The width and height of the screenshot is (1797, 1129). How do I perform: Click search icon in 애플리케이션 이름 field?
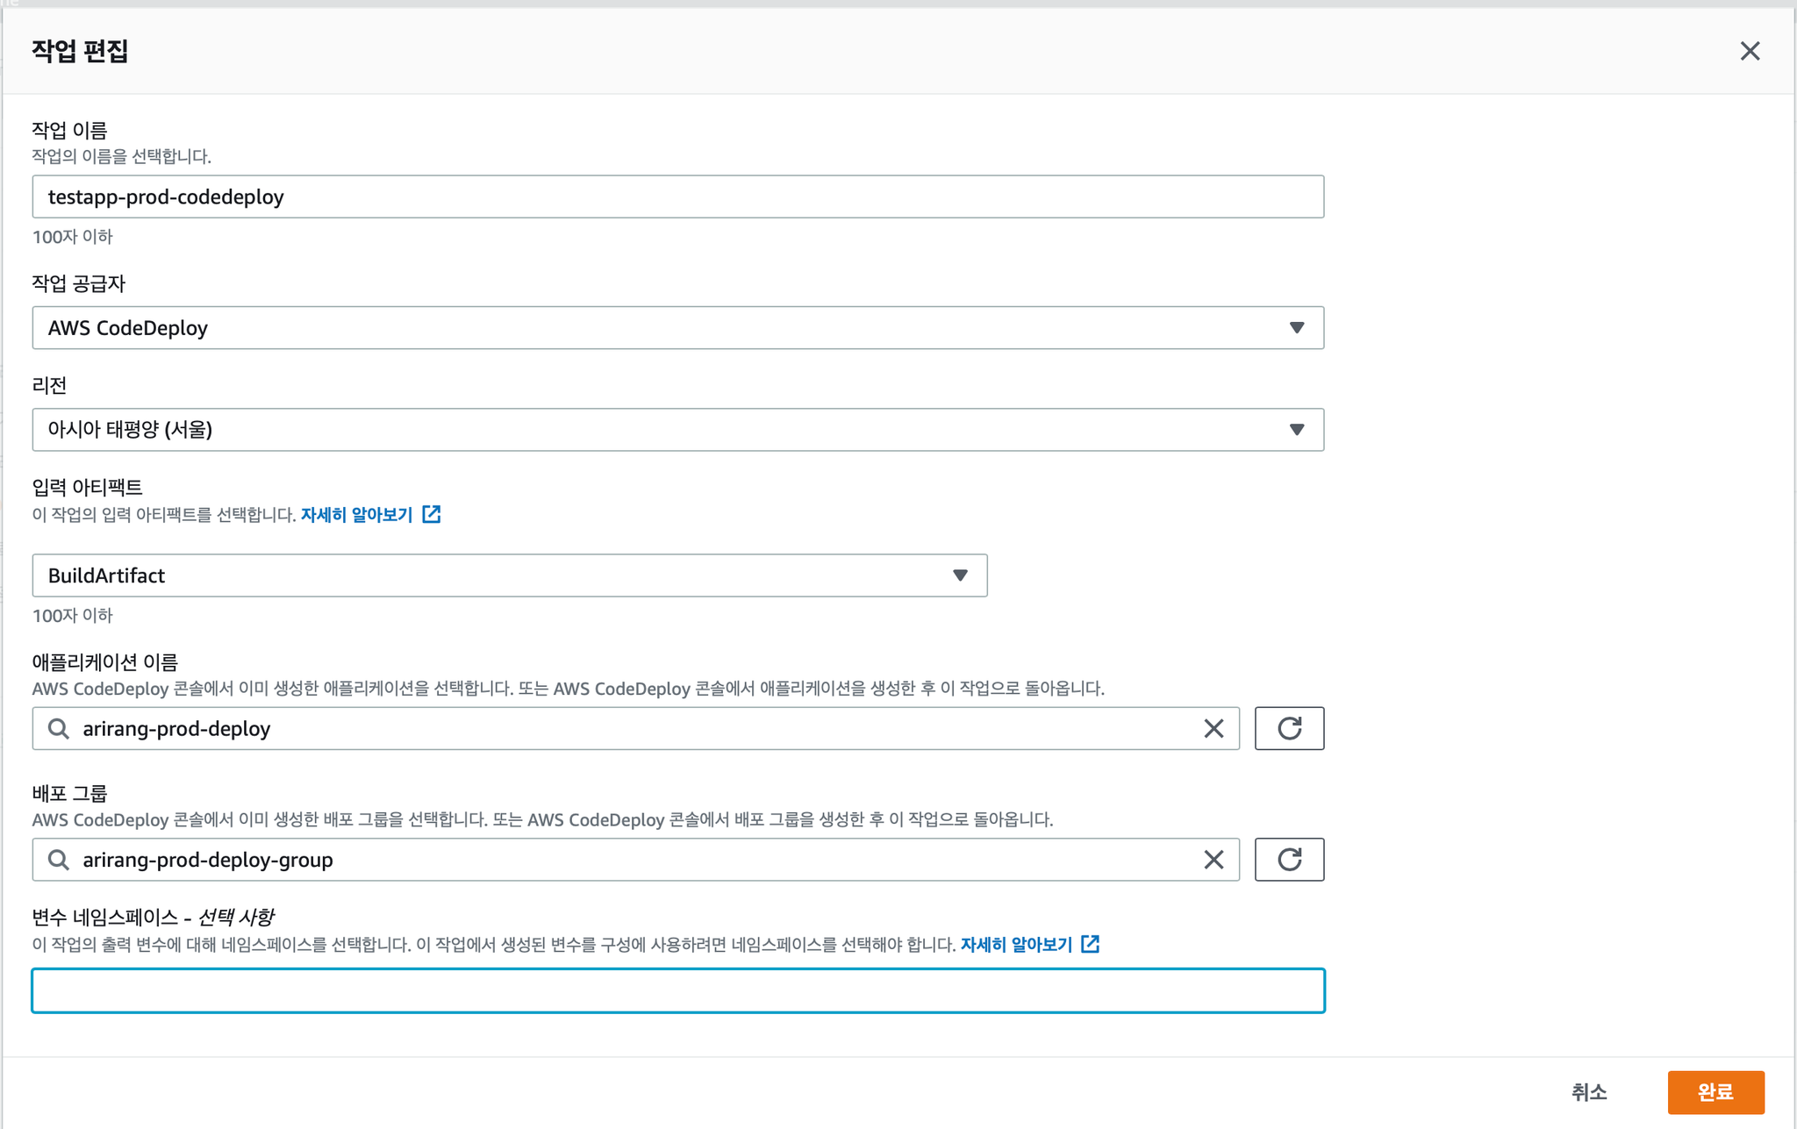tap(58, 729)
